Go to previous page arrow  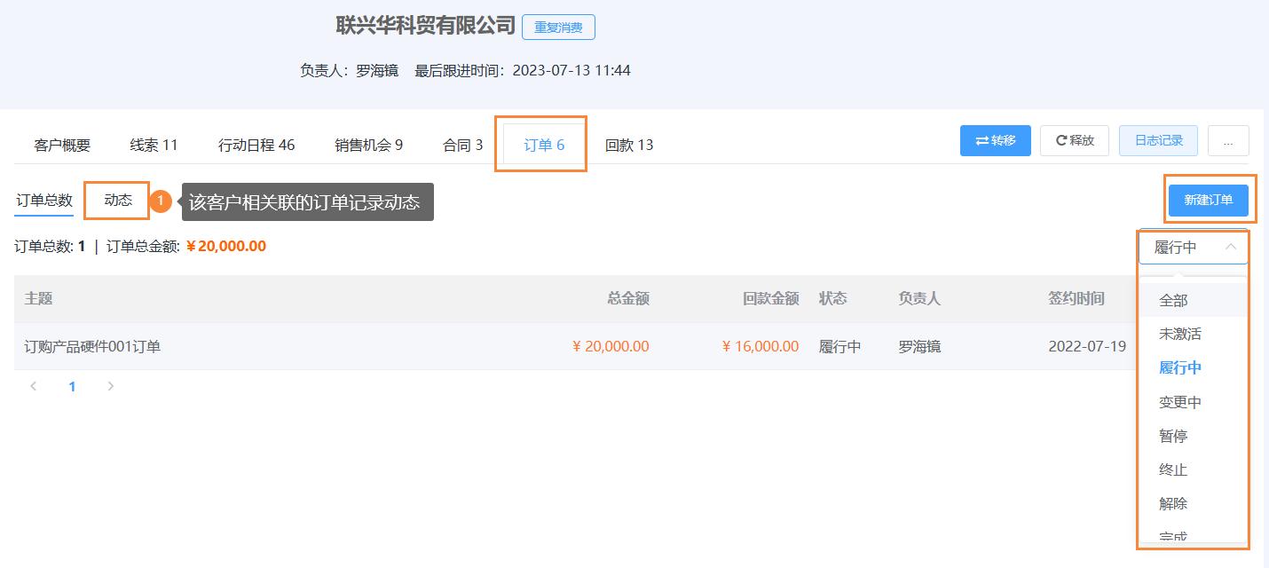point(34,386)
